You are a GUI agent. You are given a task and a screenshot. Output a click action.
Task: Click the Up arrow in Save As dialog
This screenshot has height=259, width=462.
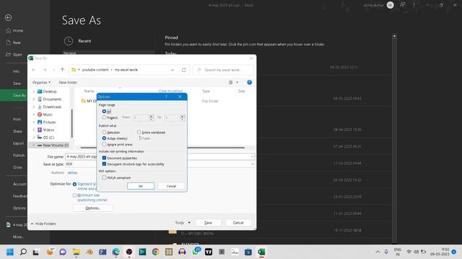click(x=62, y=70)
